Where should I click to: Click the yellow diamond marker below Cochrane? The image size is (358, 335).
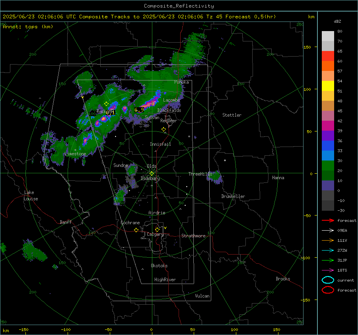[x=136, y=230]
